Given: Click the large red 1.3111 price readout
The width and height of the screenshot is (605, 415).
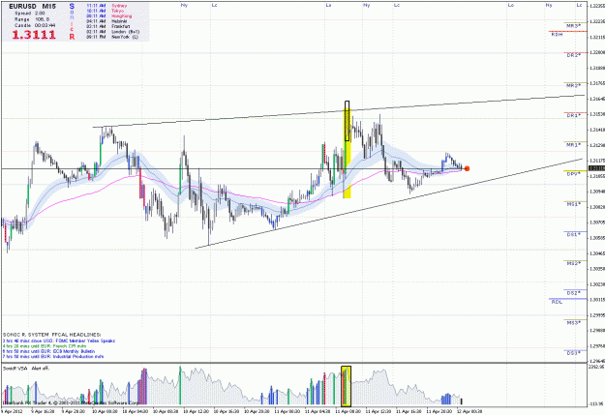Looking at the screenshot, I should [34, 35].
